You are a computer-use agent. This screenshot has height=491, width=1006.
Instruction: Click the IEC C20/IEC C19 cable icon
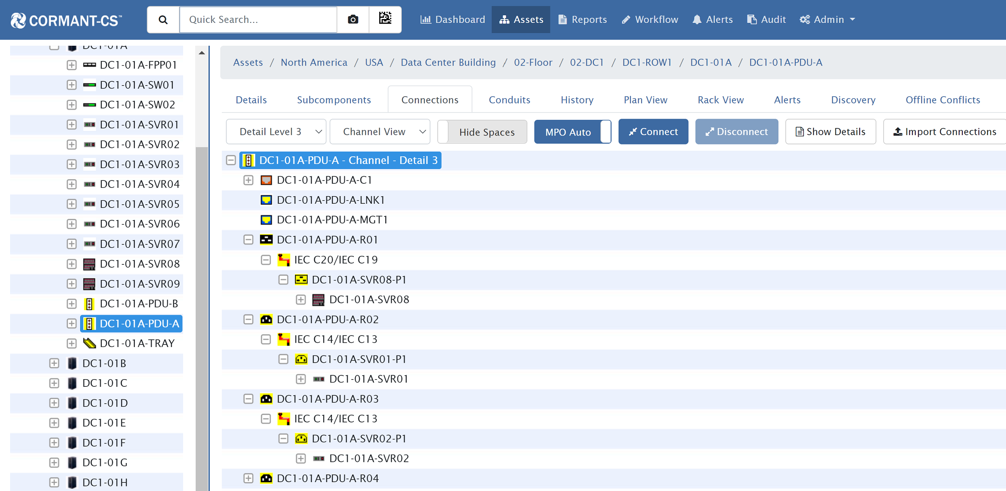pos(283,260)
